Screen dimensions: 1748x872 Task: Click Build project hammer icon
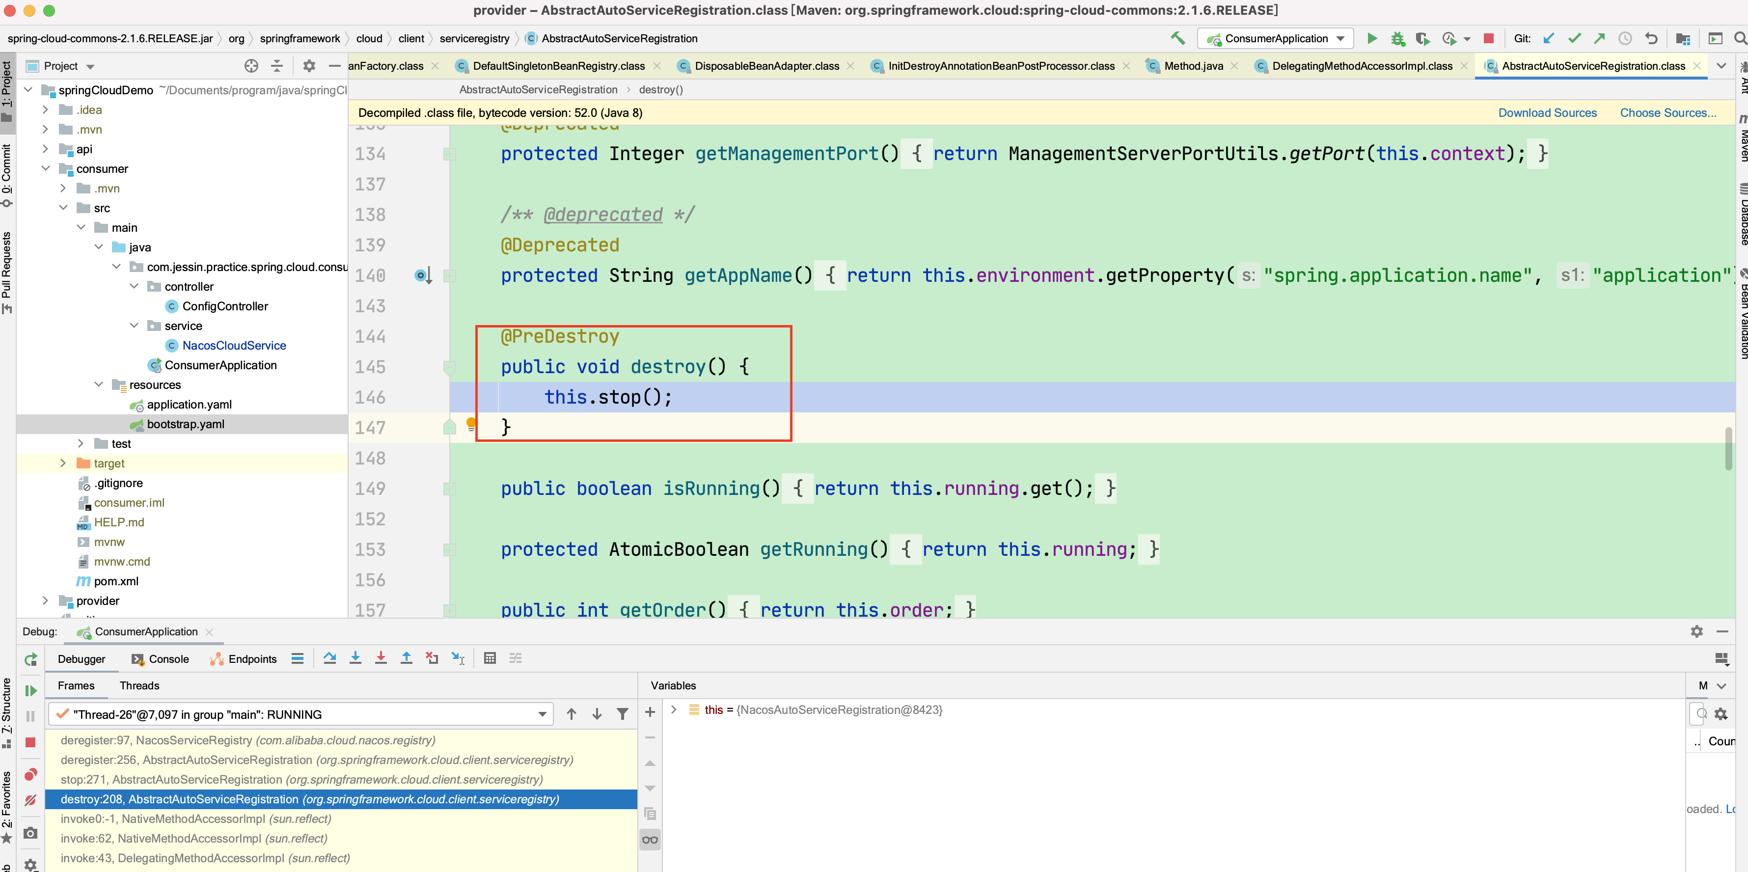pyautogui.click(x=1177, y=38)
